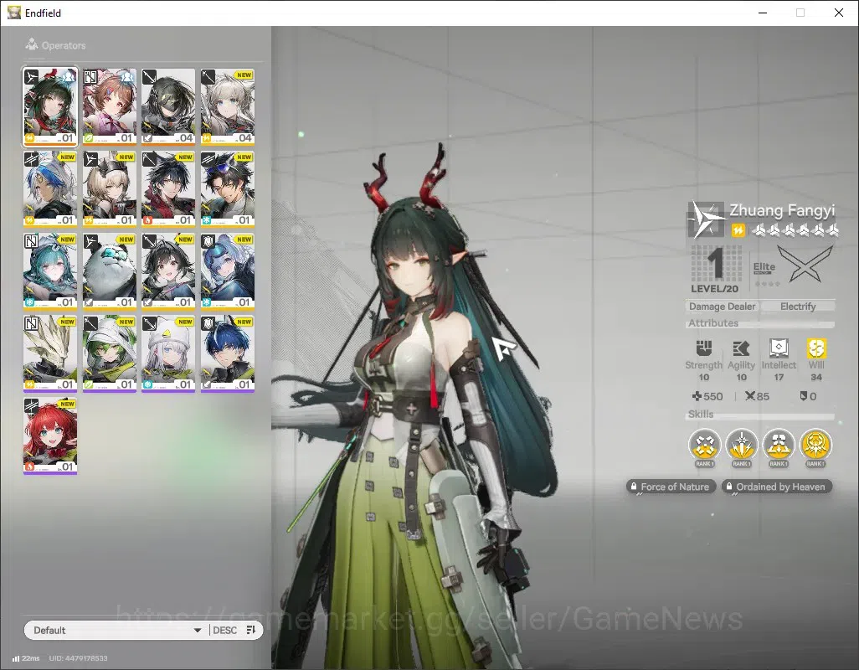
Task: Click the Zhuang Fangyi operator name
Action: [782, 210]
